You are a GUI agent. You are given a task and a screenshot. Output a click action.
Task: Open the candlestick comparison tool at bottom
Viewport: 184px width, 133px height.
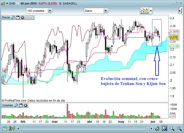point(12,129)
